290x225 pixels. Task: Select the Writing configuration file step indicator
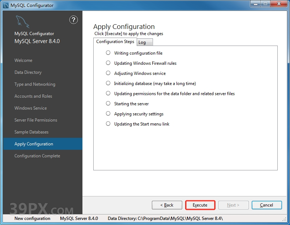click(x=108, y=53)
